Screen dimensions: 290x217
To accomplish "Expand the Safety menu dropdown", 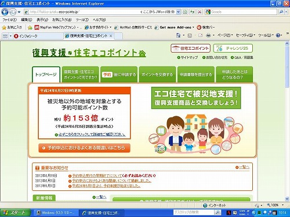I will 245,35.
